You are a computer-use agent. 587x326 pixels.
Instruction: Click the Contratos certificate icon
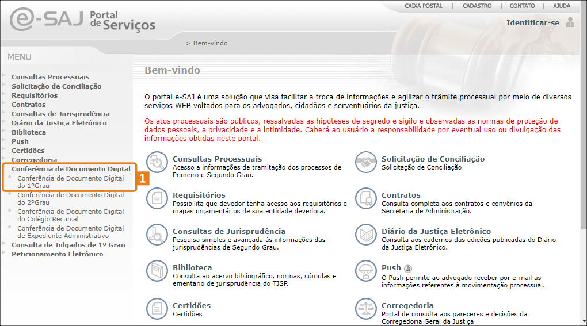pos(366,198)
